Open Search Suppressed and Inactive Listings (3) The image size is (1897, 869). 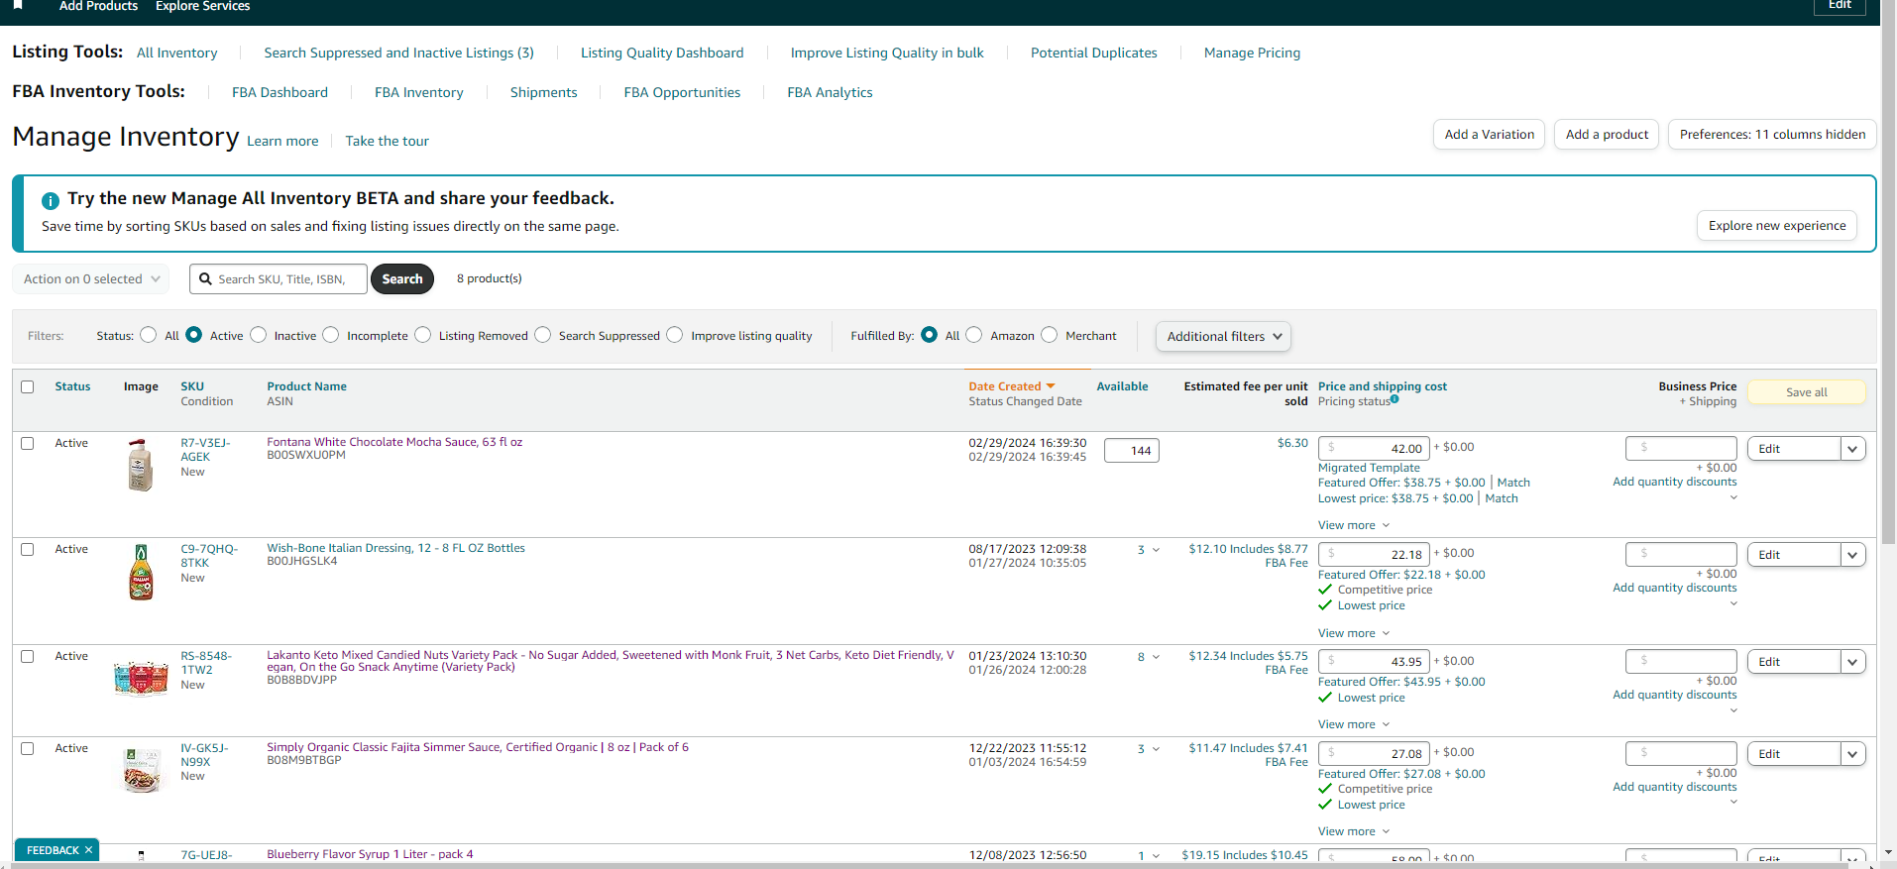(399, 54)
